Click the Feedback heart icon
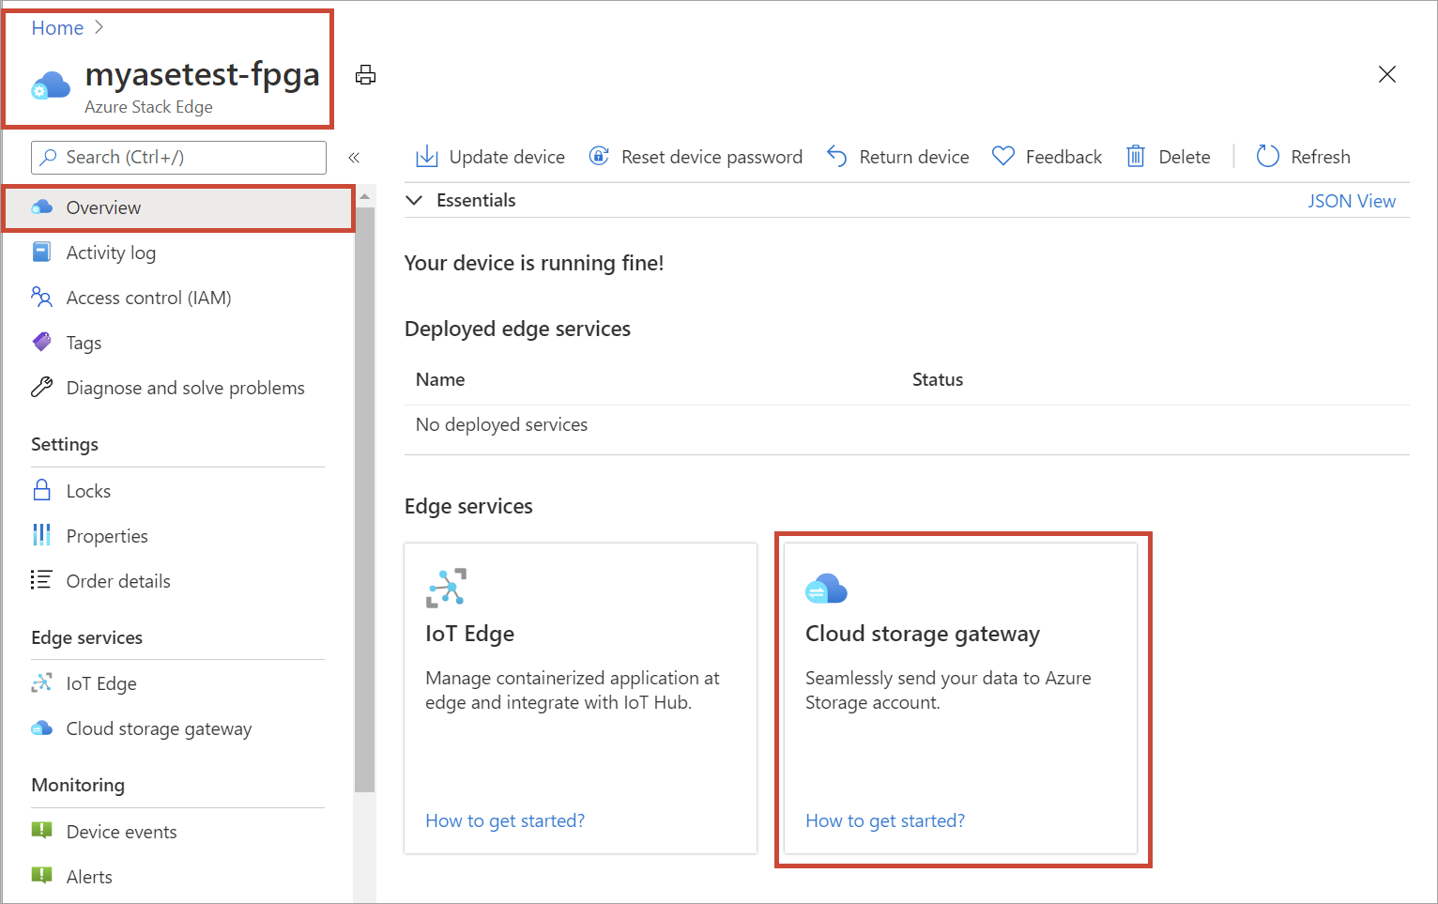This screenshot has width=1438, height=904. pos(1003,157)
